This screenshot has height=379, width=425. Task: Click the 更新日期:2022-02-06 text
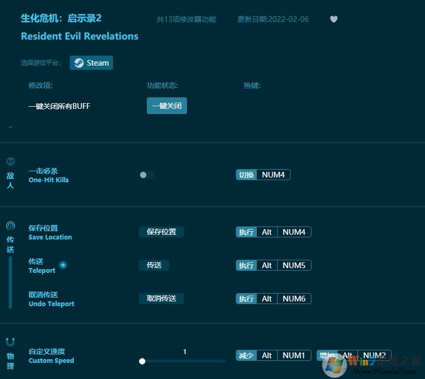pyautogui.click(x=273, y=19)
